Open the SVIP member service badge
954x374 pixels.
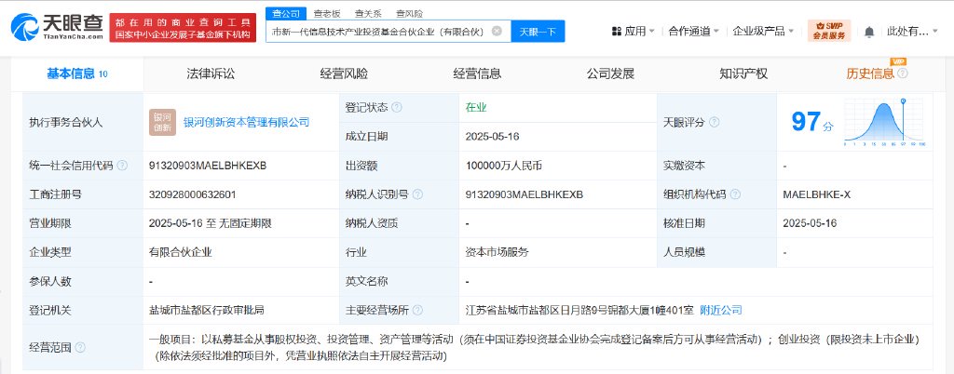click(x=829, y=31)
